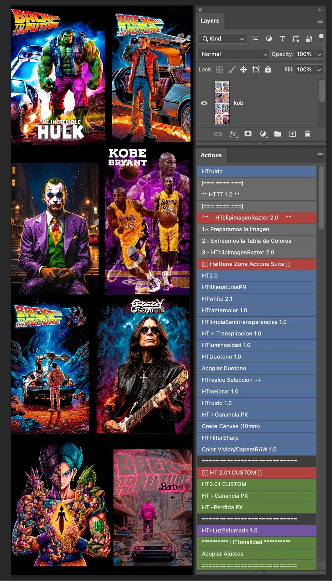Lock all padlock icon
The width and height of the screenshot is (332, 581).
268,69
